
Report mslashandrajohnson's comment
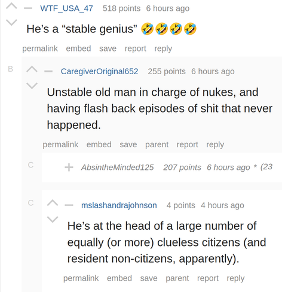208,278
